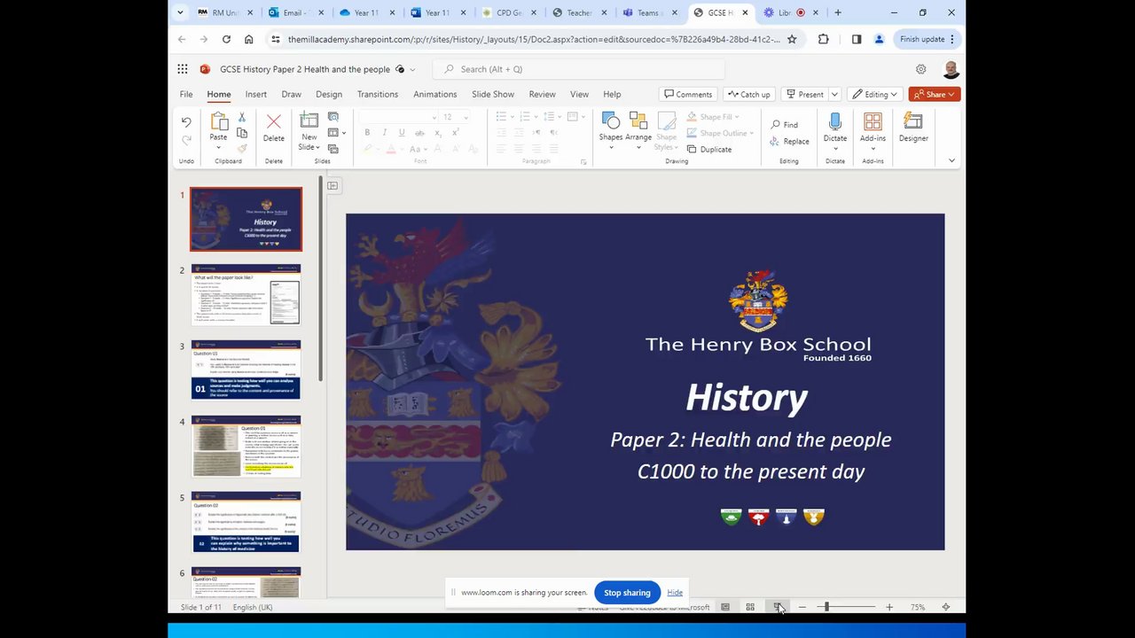Copy selection using the Copy icon
The width and height of the screenshot is (1135, 638).
coord(241,133)
